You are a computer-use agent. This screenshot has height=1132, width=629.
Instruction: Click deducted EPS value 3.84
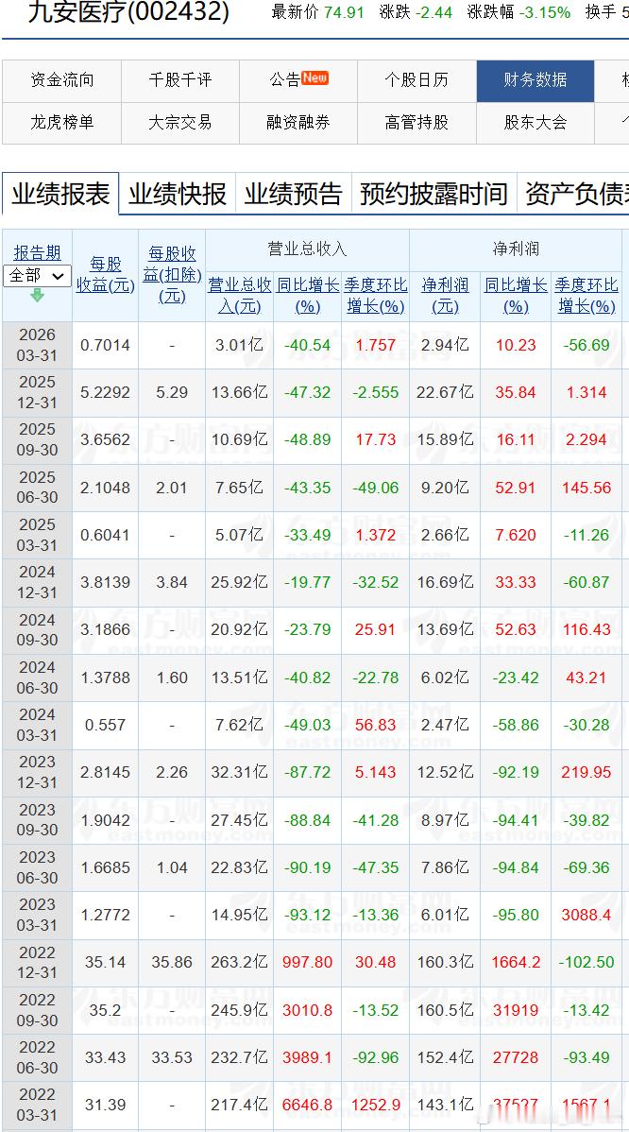(172, 582)
